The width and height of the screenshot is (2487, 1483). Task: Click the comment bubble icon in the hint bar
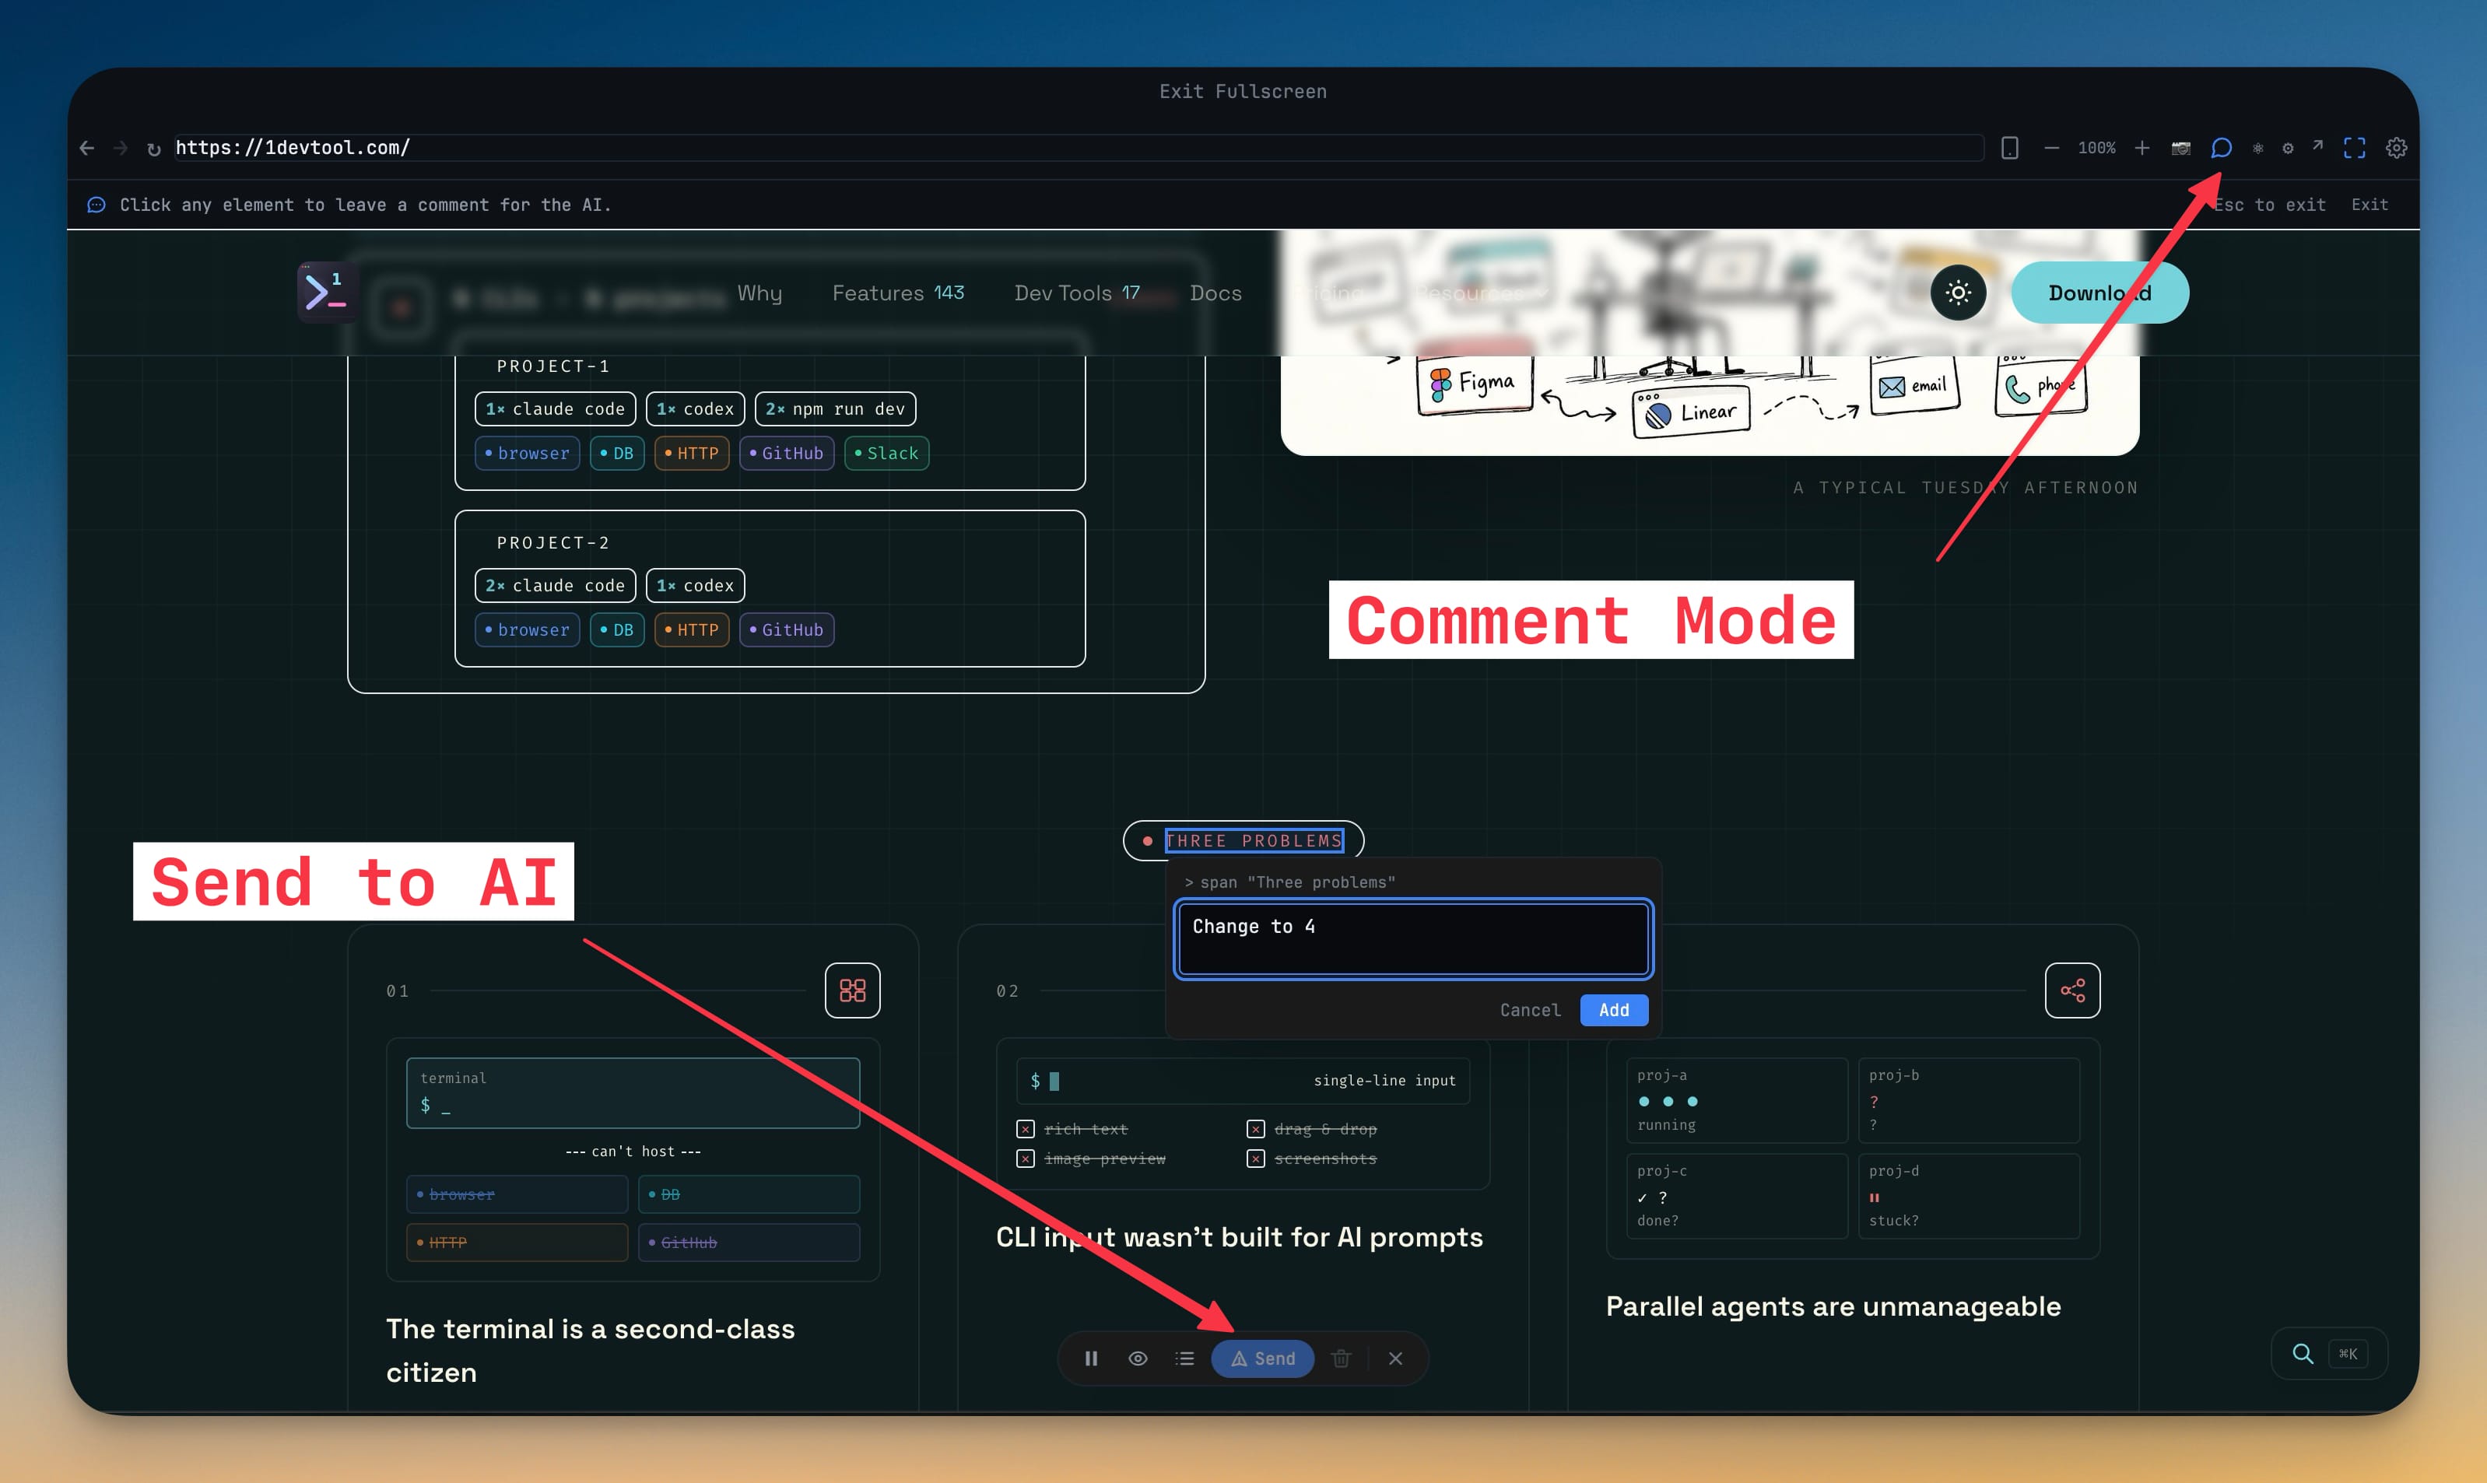(96, 205)
